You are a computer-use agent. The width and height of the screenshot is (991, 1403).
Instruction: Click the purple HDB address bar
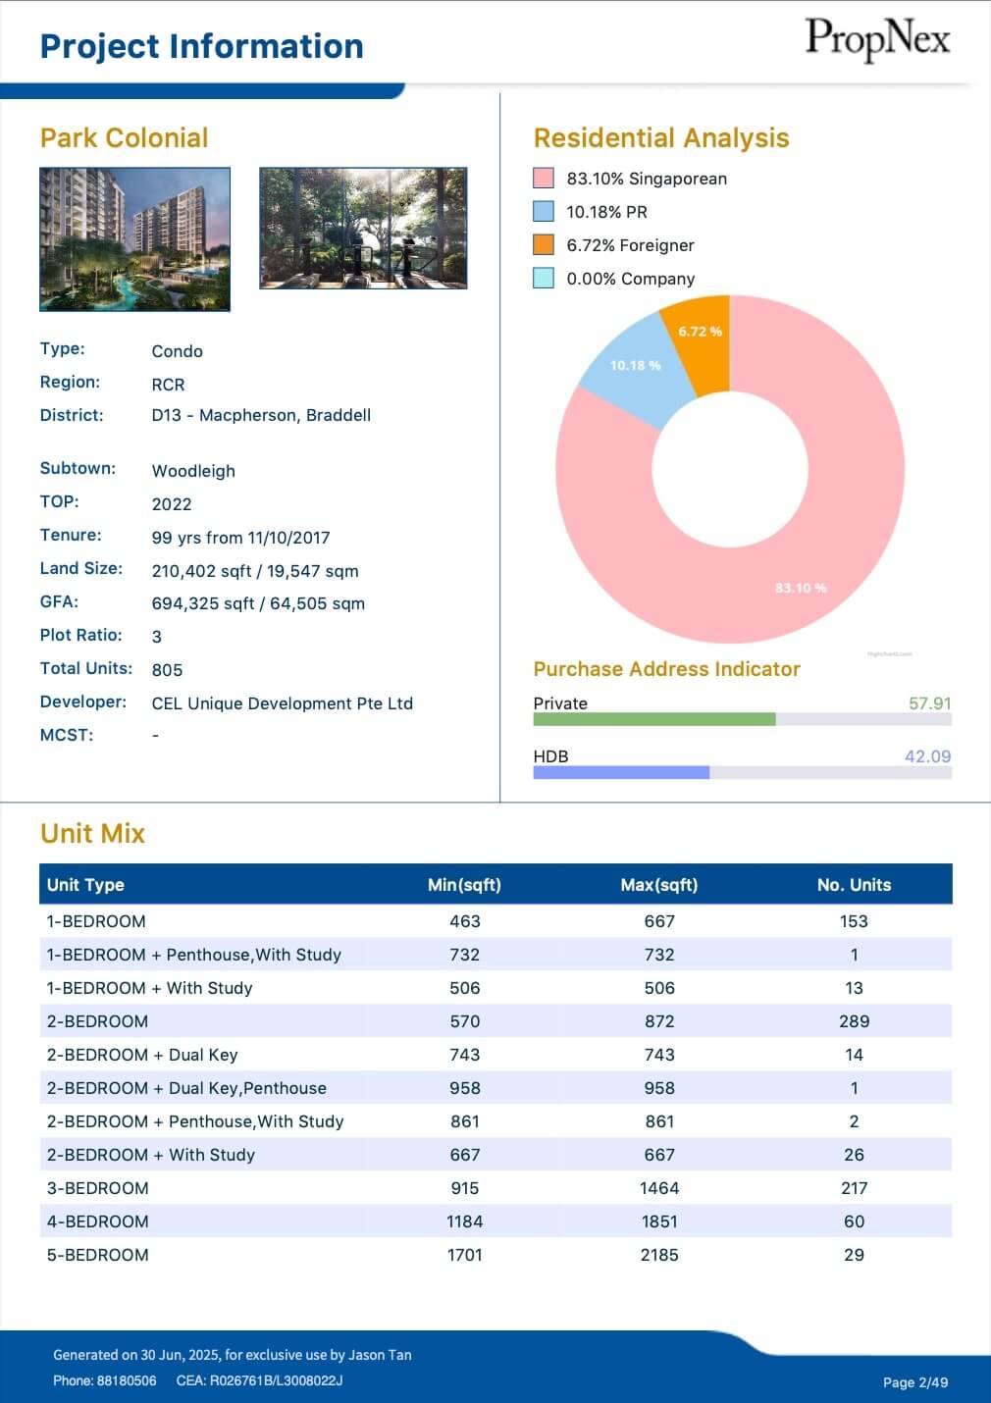coord(620,772)
